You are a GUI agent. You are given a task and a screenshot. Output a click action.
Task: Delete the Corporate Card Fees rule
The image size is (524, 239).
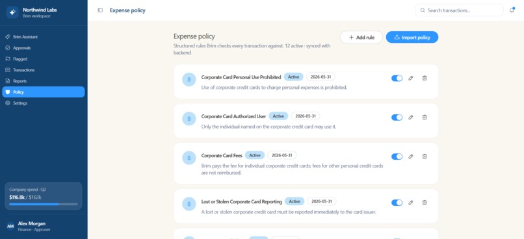click(x=425, y=157)
